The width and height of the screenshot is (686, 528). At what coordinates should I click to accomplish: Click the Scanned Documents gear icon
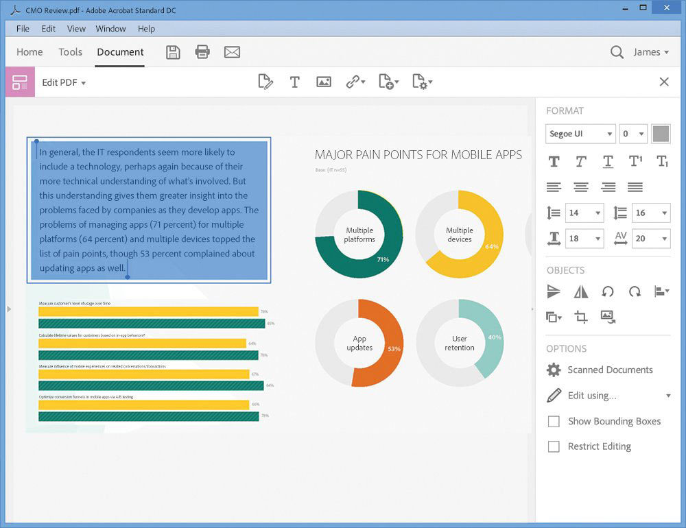[554, 370]
